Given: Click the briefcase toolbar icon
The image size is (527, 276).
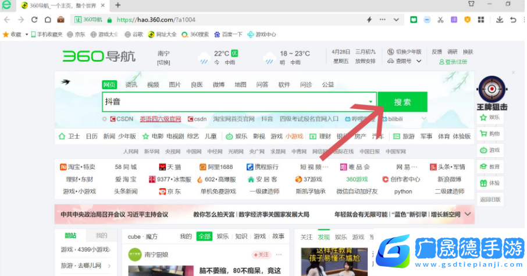Looking at the screenshot, I should pos(61,20).
